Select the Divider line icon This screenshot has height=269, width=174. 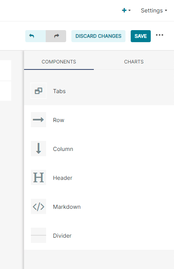(38, 235)
